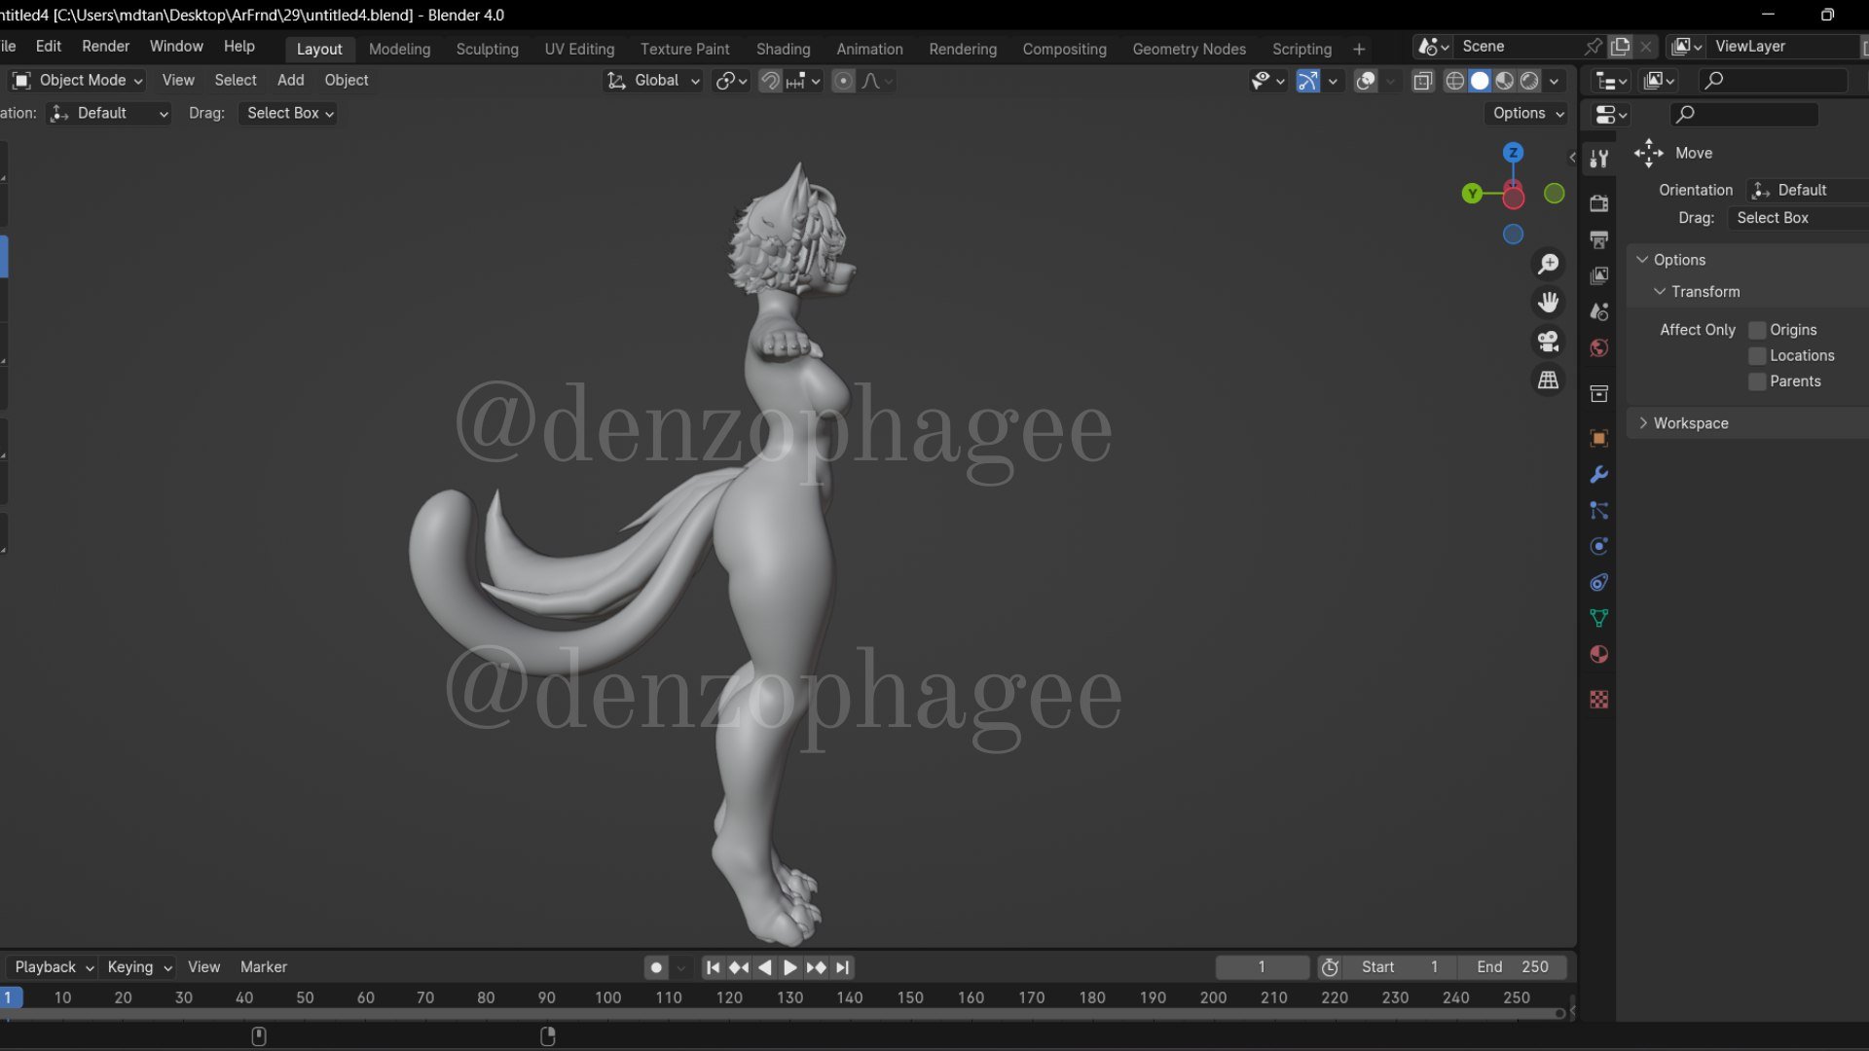Image resolution: width=1869 pixels, height=1051 pixels.
Task: Open the Global transform orientation dropdown
Action: [x=654, y=81]
